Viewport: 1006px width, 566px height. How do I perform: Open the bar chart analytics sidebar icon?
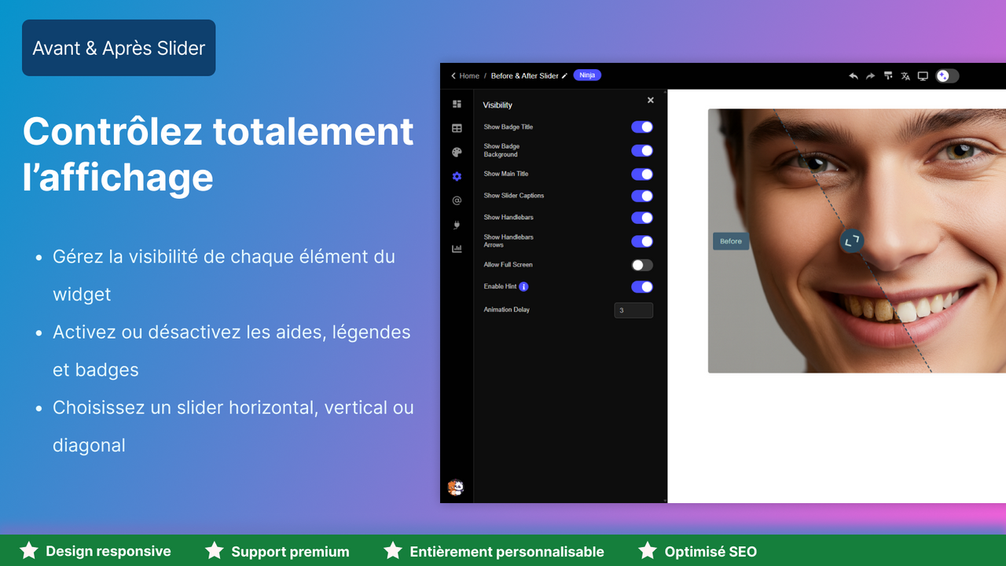[457, 248]
